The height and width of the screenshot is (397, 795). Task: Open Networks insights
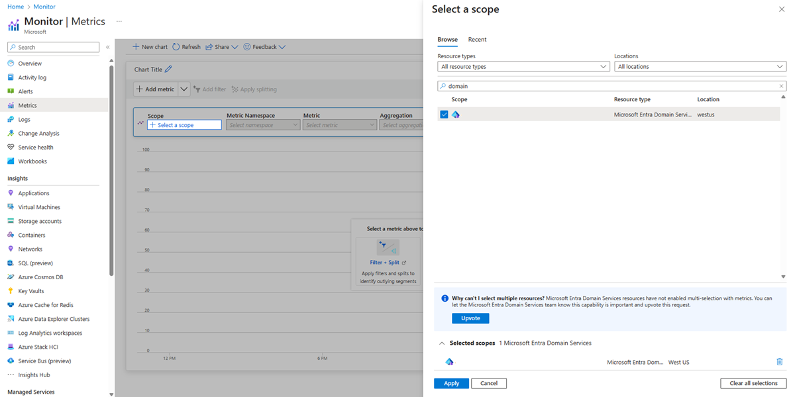point(30,249)
